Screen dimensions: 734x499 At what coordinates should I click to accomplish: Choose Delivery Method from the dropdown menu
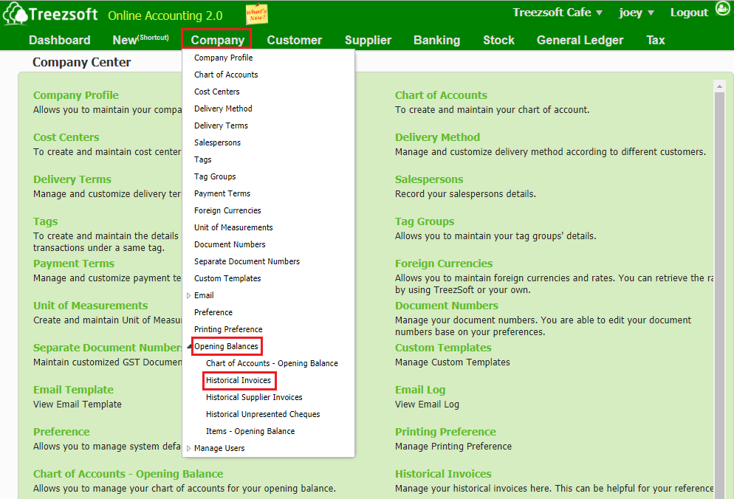click(x=223, y=109)
